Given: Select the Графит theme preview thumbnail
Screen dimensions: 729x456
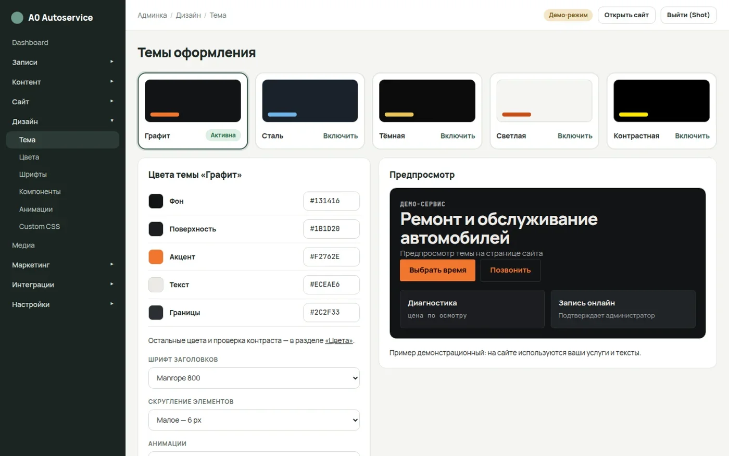Looking at the screenshot, I should pyautogui.click(x=193, y=101).
